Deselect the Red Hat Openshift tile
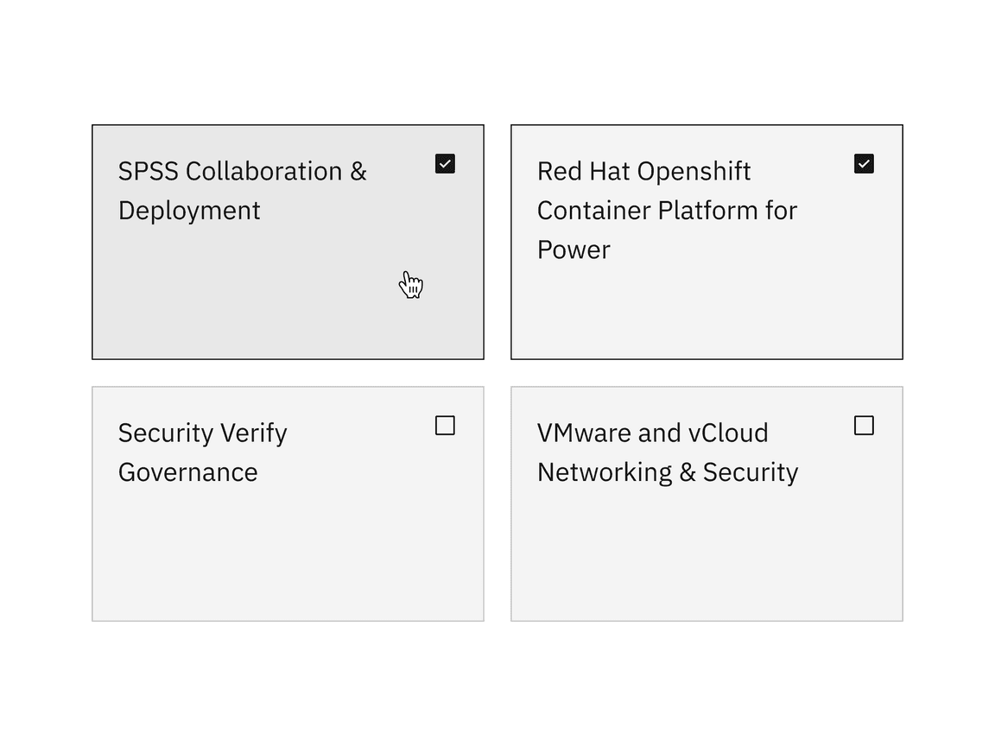 [707, 302]
